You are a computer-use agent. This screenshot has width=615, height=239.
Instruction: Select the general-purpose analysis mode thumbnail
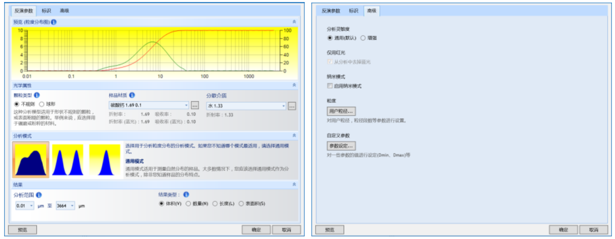pyautogui.click(x=31, y=160)
